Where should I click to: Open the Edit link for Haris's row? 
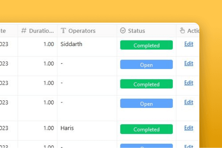(x=189, y=128)
